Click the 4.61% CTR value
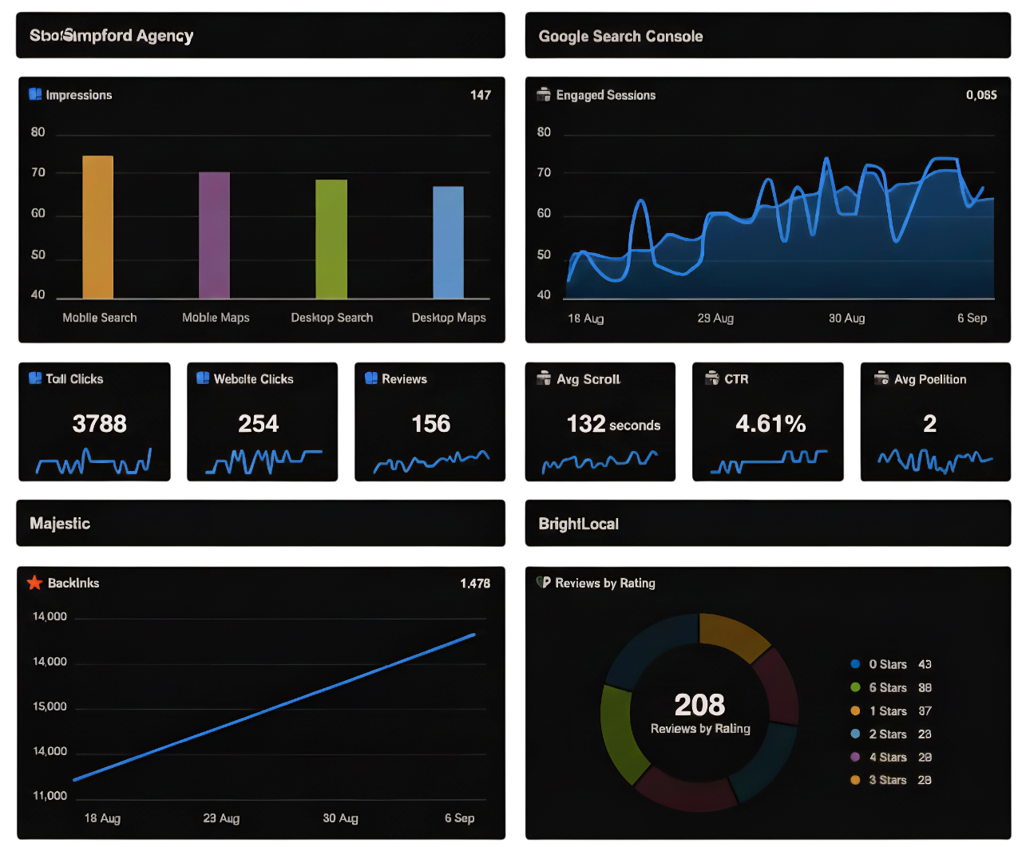The width and height of the screenshot is (1022, 847). (770, 424)
